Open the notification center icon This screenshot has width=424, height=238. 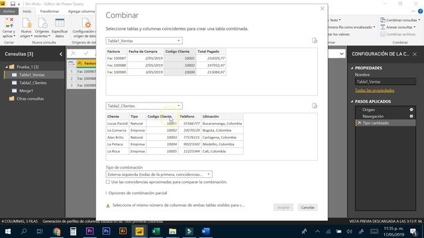coord(413,231)
